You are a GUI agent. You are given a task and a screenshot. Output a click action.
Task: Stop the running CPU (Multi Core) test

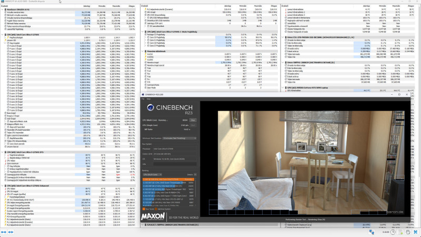[x=193, y=120]
